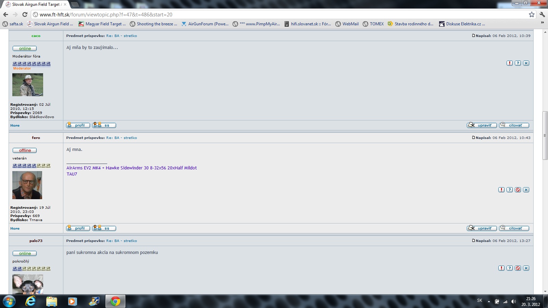Click the 'Hore' link under caco's post
The height and width of the screenshot is (308, 548).
pyautogui.click(x=15, y=125)
